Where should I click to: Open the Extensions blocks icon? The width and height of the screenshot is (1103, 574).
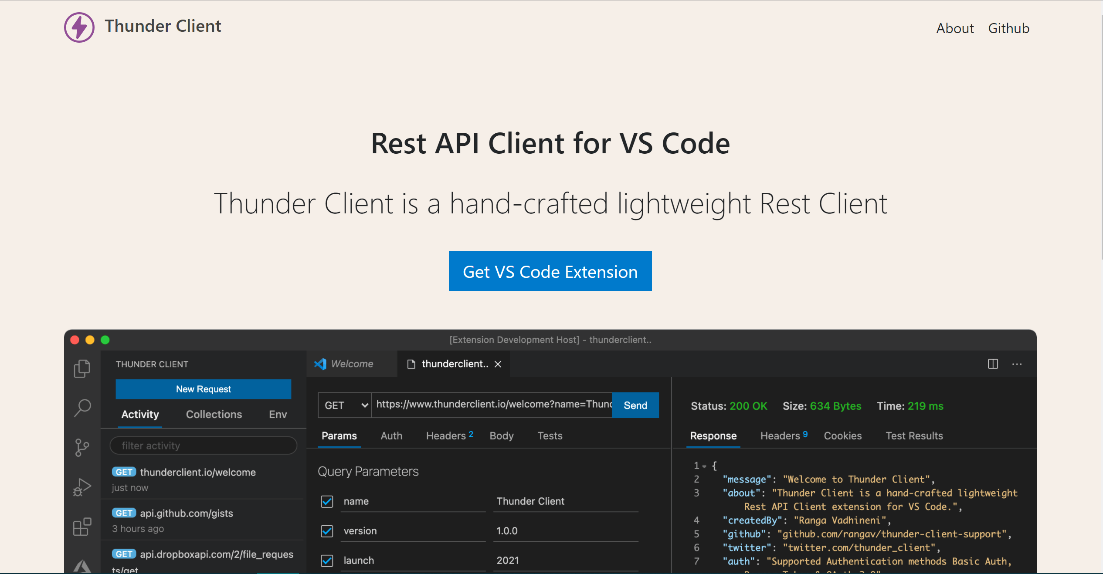click(82, 527)
